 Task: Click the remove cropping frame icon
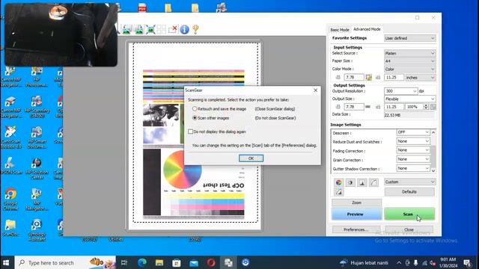click(x=173, y=30)
